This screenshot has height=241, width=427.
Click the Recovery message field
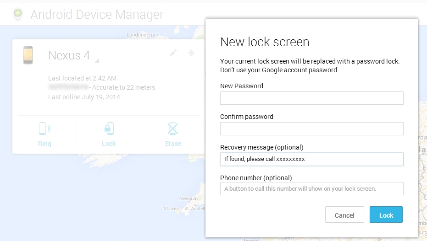click(x=312, y=159)
